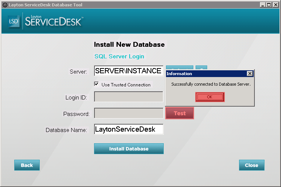Screen dimensions: 281x187
Task: Click OK in the Information dialog
Action: (x=210, y=97)
